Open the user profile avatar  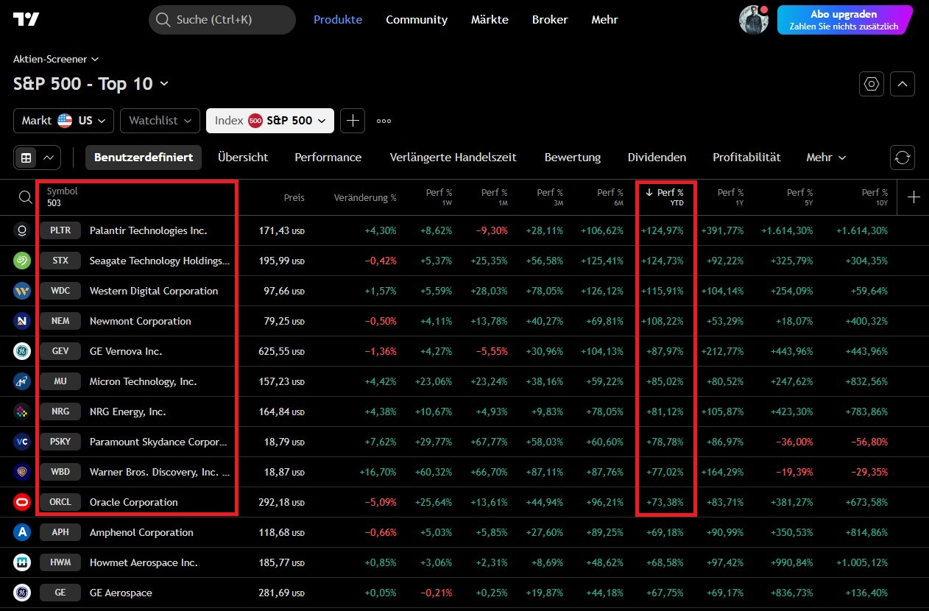coord(753,20)
